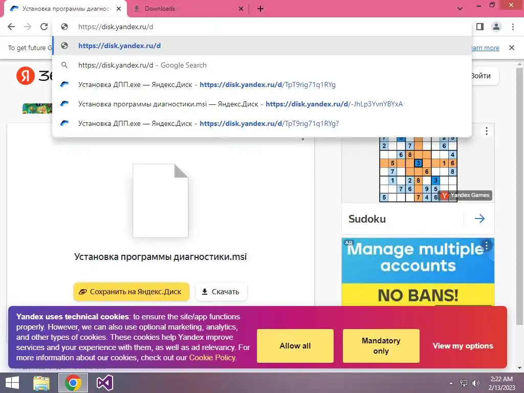The width and height of the screenshot is (524, 393).
Task: Open the Chrome side panel icon
Action: click(x=480, y=27)
